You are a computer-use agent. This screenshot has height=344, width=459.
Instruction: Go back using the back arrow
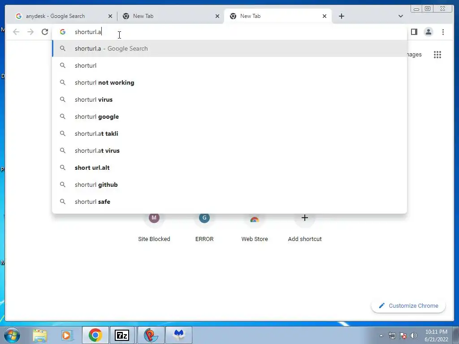point(16,32)
